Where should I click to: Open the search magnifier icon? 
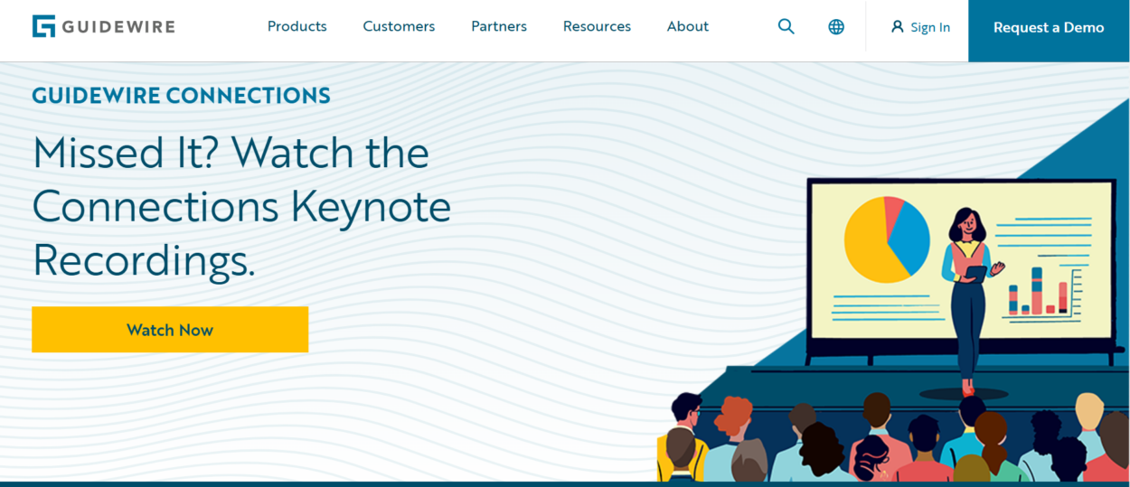coord(786,27)
